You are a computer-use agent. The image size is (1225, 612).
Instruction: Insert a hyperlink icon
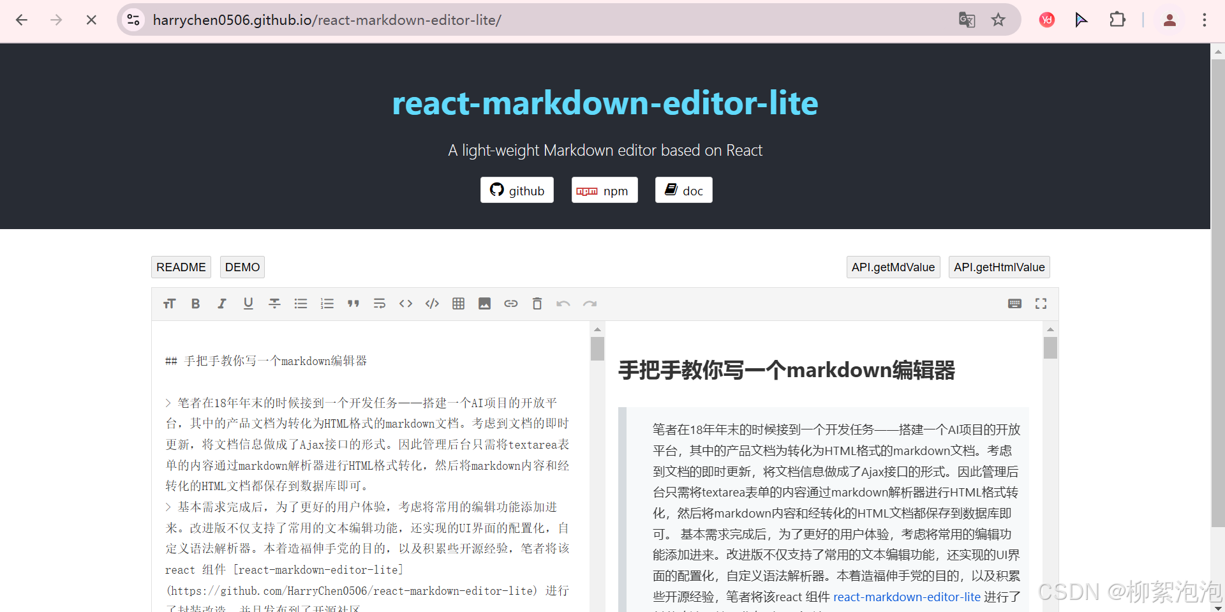coord(511,304)
